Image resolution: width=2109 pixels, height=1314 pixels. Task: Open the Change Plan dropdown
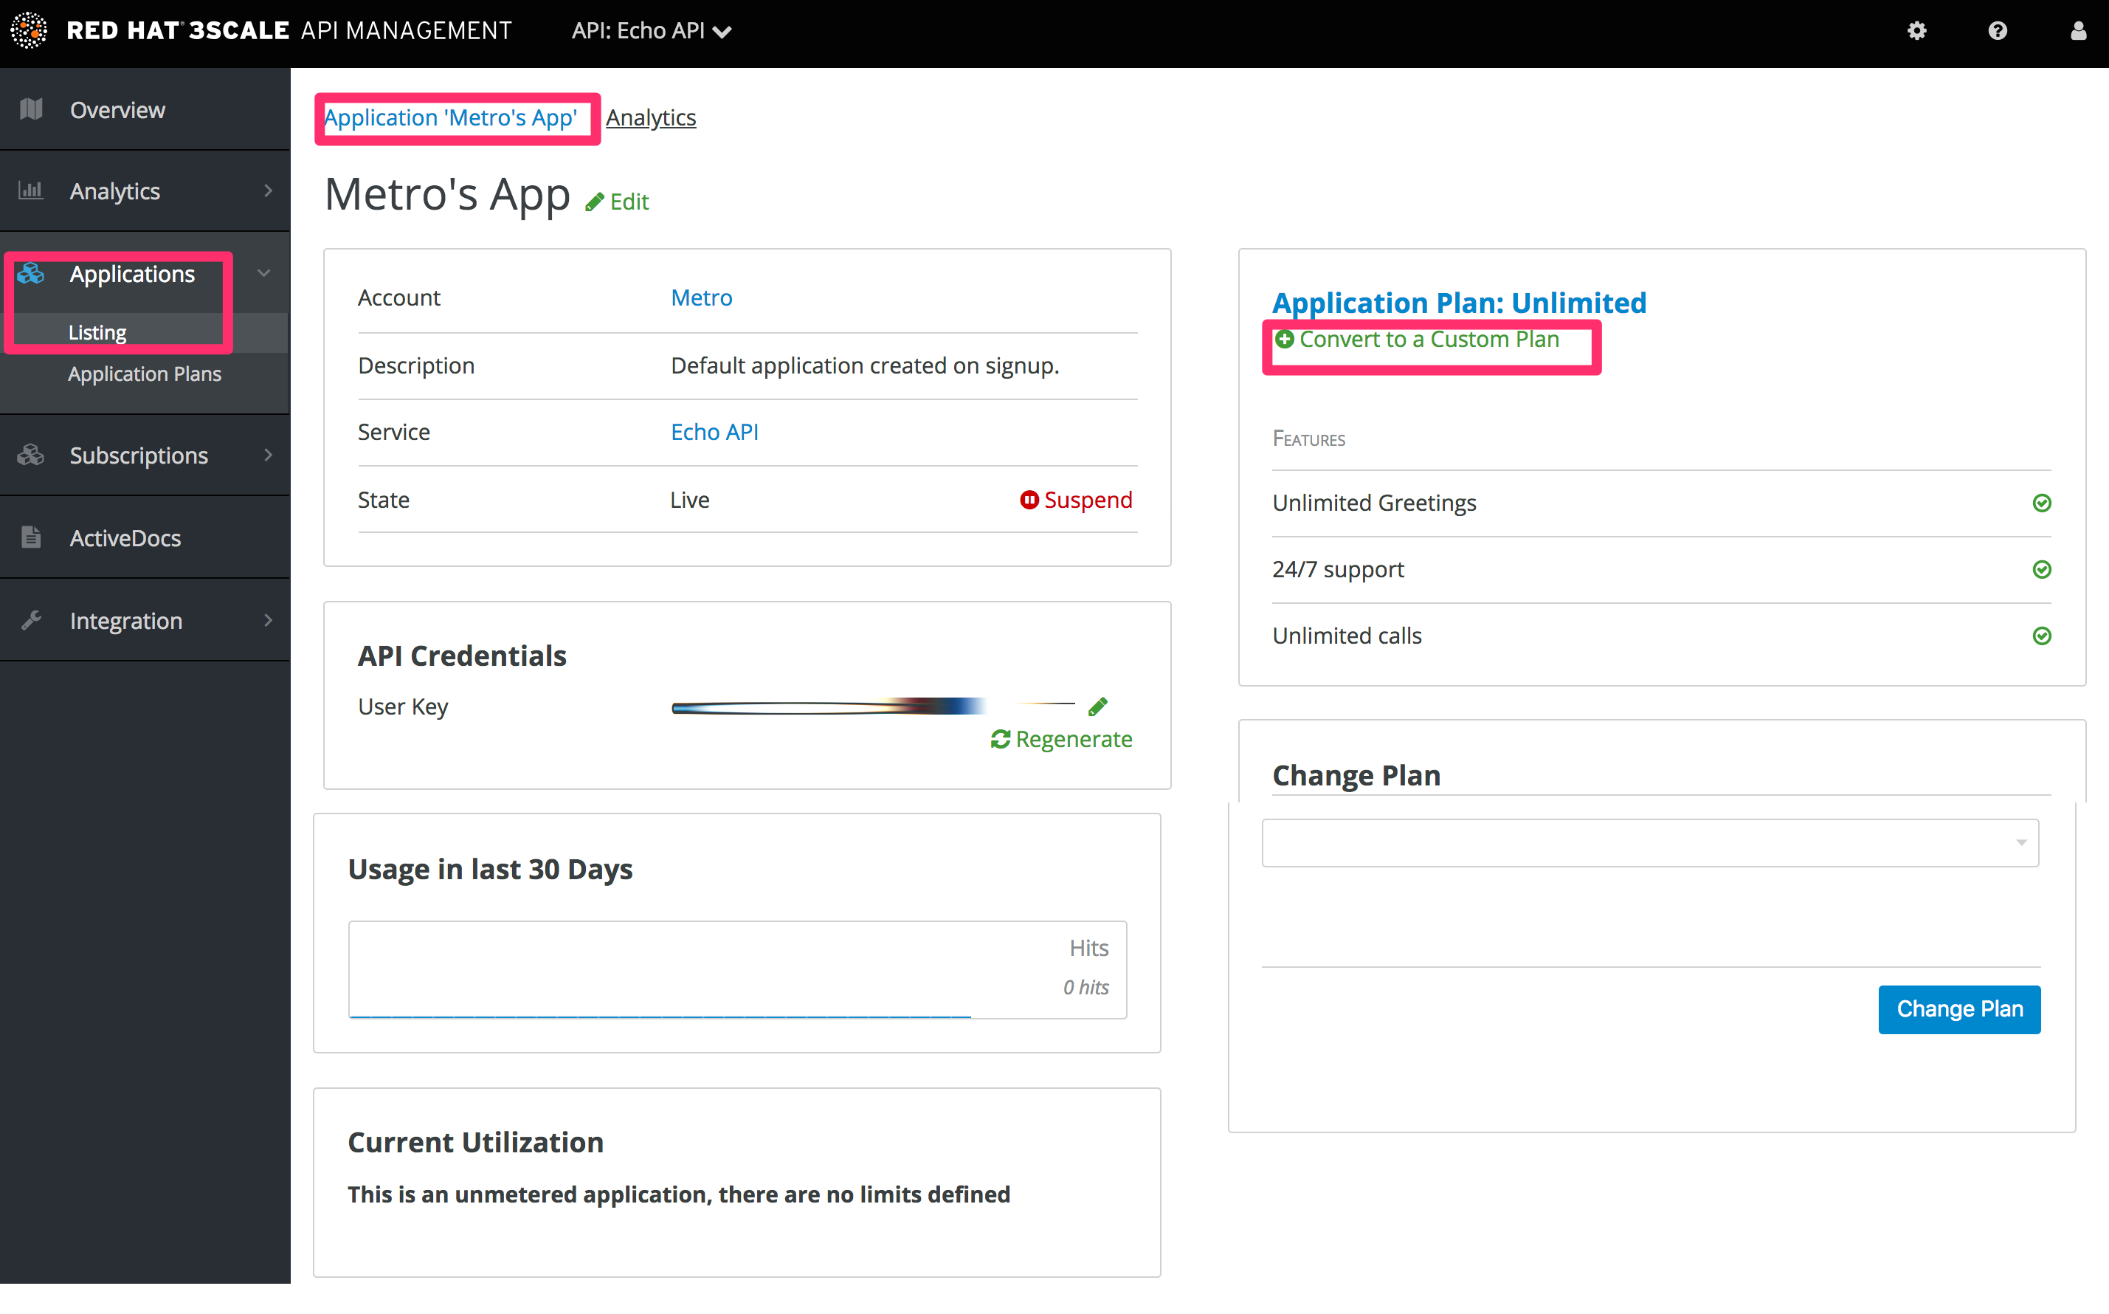pyautogui.click(x=1651, y=842)
